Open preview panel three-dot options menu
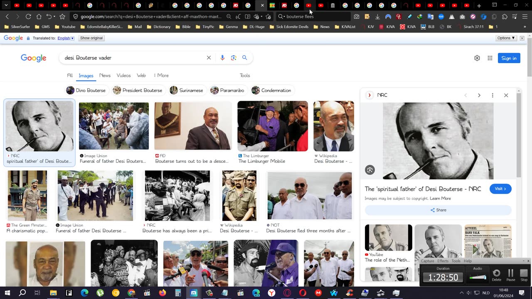Viewport: 532px width, 299px height. (493, 95)
